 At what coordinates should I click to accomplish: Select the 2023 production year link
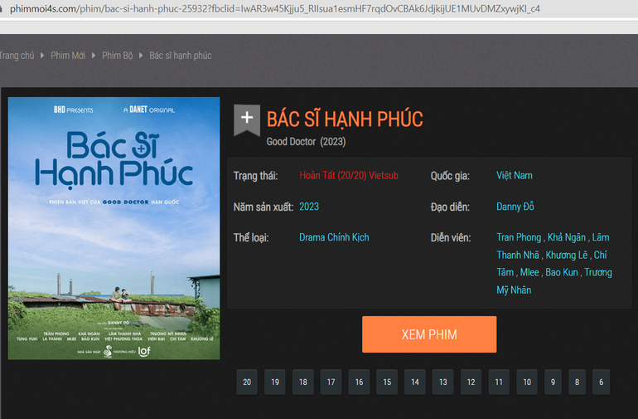(309, 207)
